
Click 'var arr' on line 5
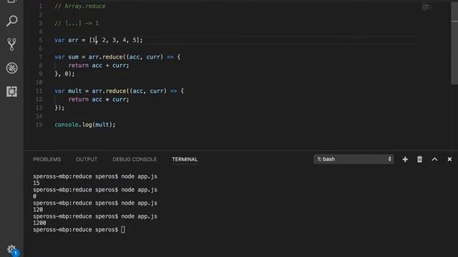67,40
